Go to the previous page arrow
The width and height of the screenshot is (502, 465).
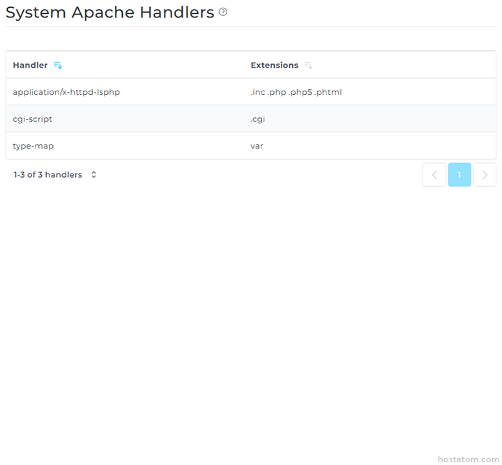click(434, 175)
